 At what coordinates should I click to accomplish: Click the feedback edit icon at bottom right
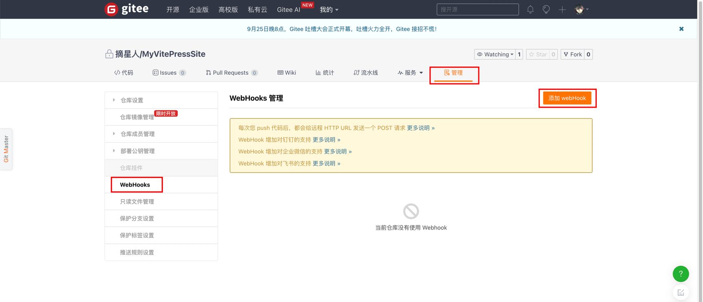pyautogui.click(x=681, y=292)
